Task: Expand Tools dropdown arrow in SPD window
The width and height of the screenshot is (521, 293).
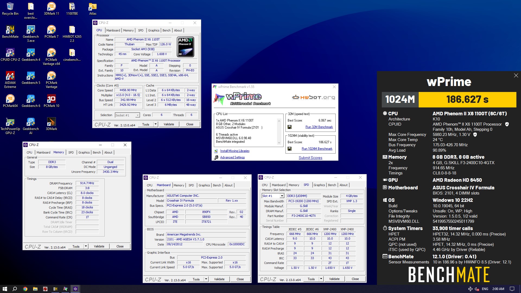Action: pyautogui.click(x=321, y=279)
